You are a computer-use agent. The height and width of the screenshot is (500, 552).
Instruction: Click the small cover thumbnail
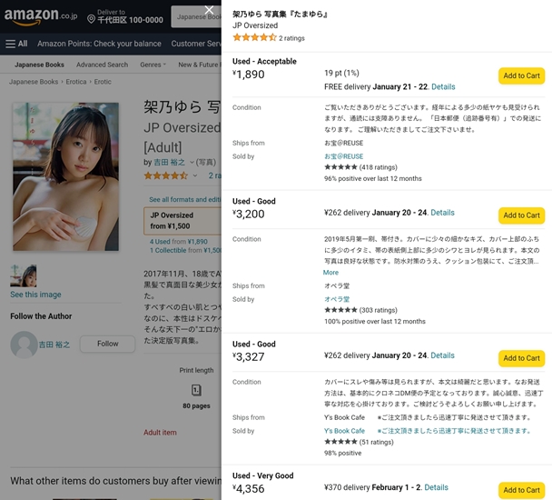tap(24, 275)
